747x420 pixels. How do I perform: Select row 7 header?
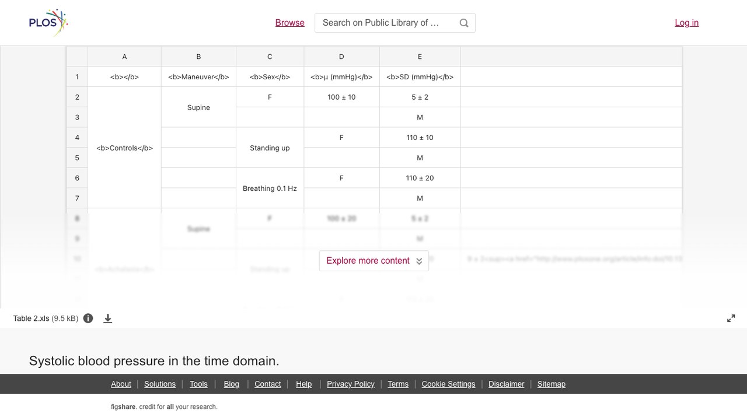(x=77, y=198)
